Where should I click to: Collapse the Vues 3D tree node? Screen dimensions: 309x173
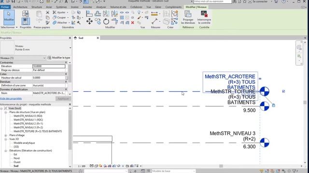tap(6, 139)
